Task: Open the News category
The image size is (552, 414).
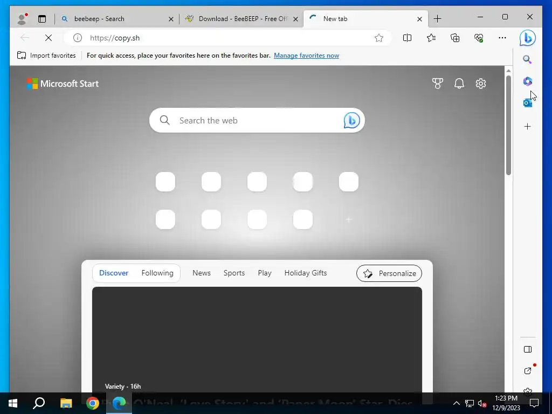Action: coord(202,273)
